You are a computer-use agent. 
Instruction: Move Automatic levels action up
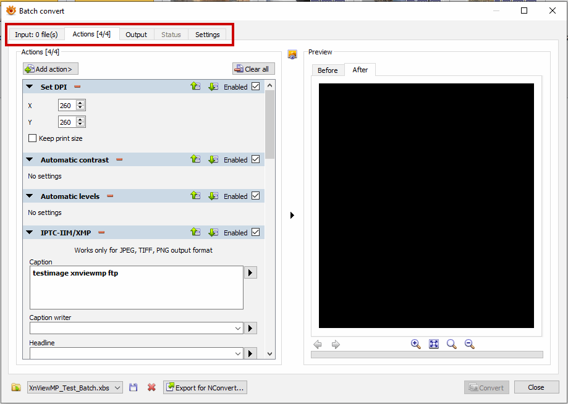coord(195,195)
